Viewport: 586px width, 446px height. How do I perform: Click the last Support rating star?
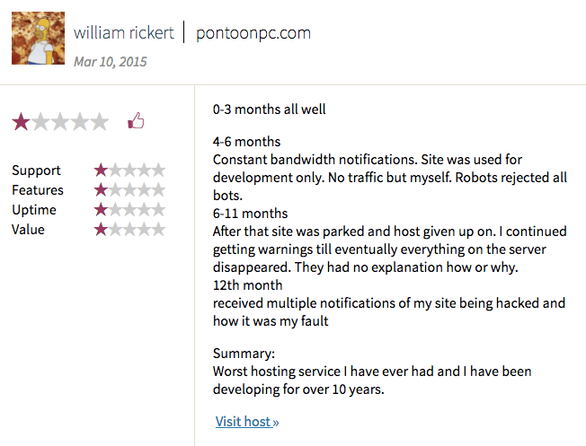158,171
